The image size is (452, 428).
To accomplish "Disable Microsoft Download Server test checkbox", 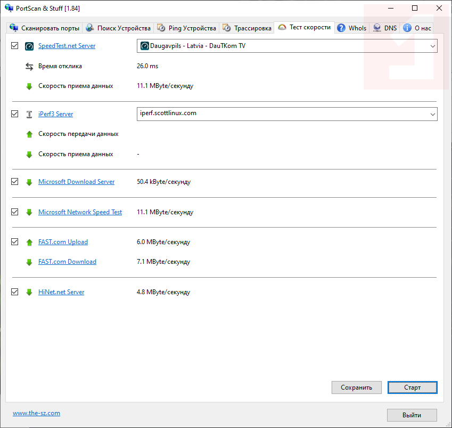I will [14, 182].
